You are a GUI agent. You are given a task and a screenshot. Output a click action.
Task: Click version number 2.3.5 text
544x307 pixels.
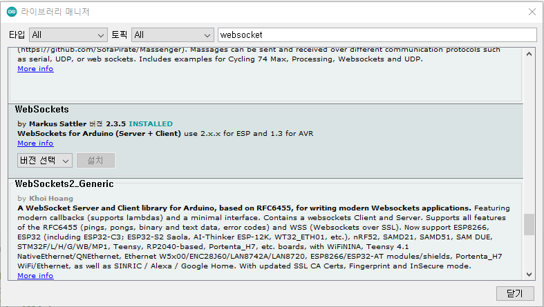(116, 124)
